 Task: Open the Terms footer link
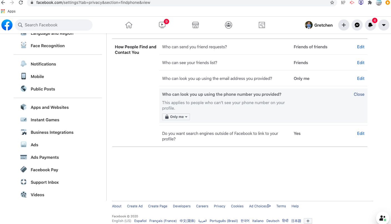tap(281, 206)
